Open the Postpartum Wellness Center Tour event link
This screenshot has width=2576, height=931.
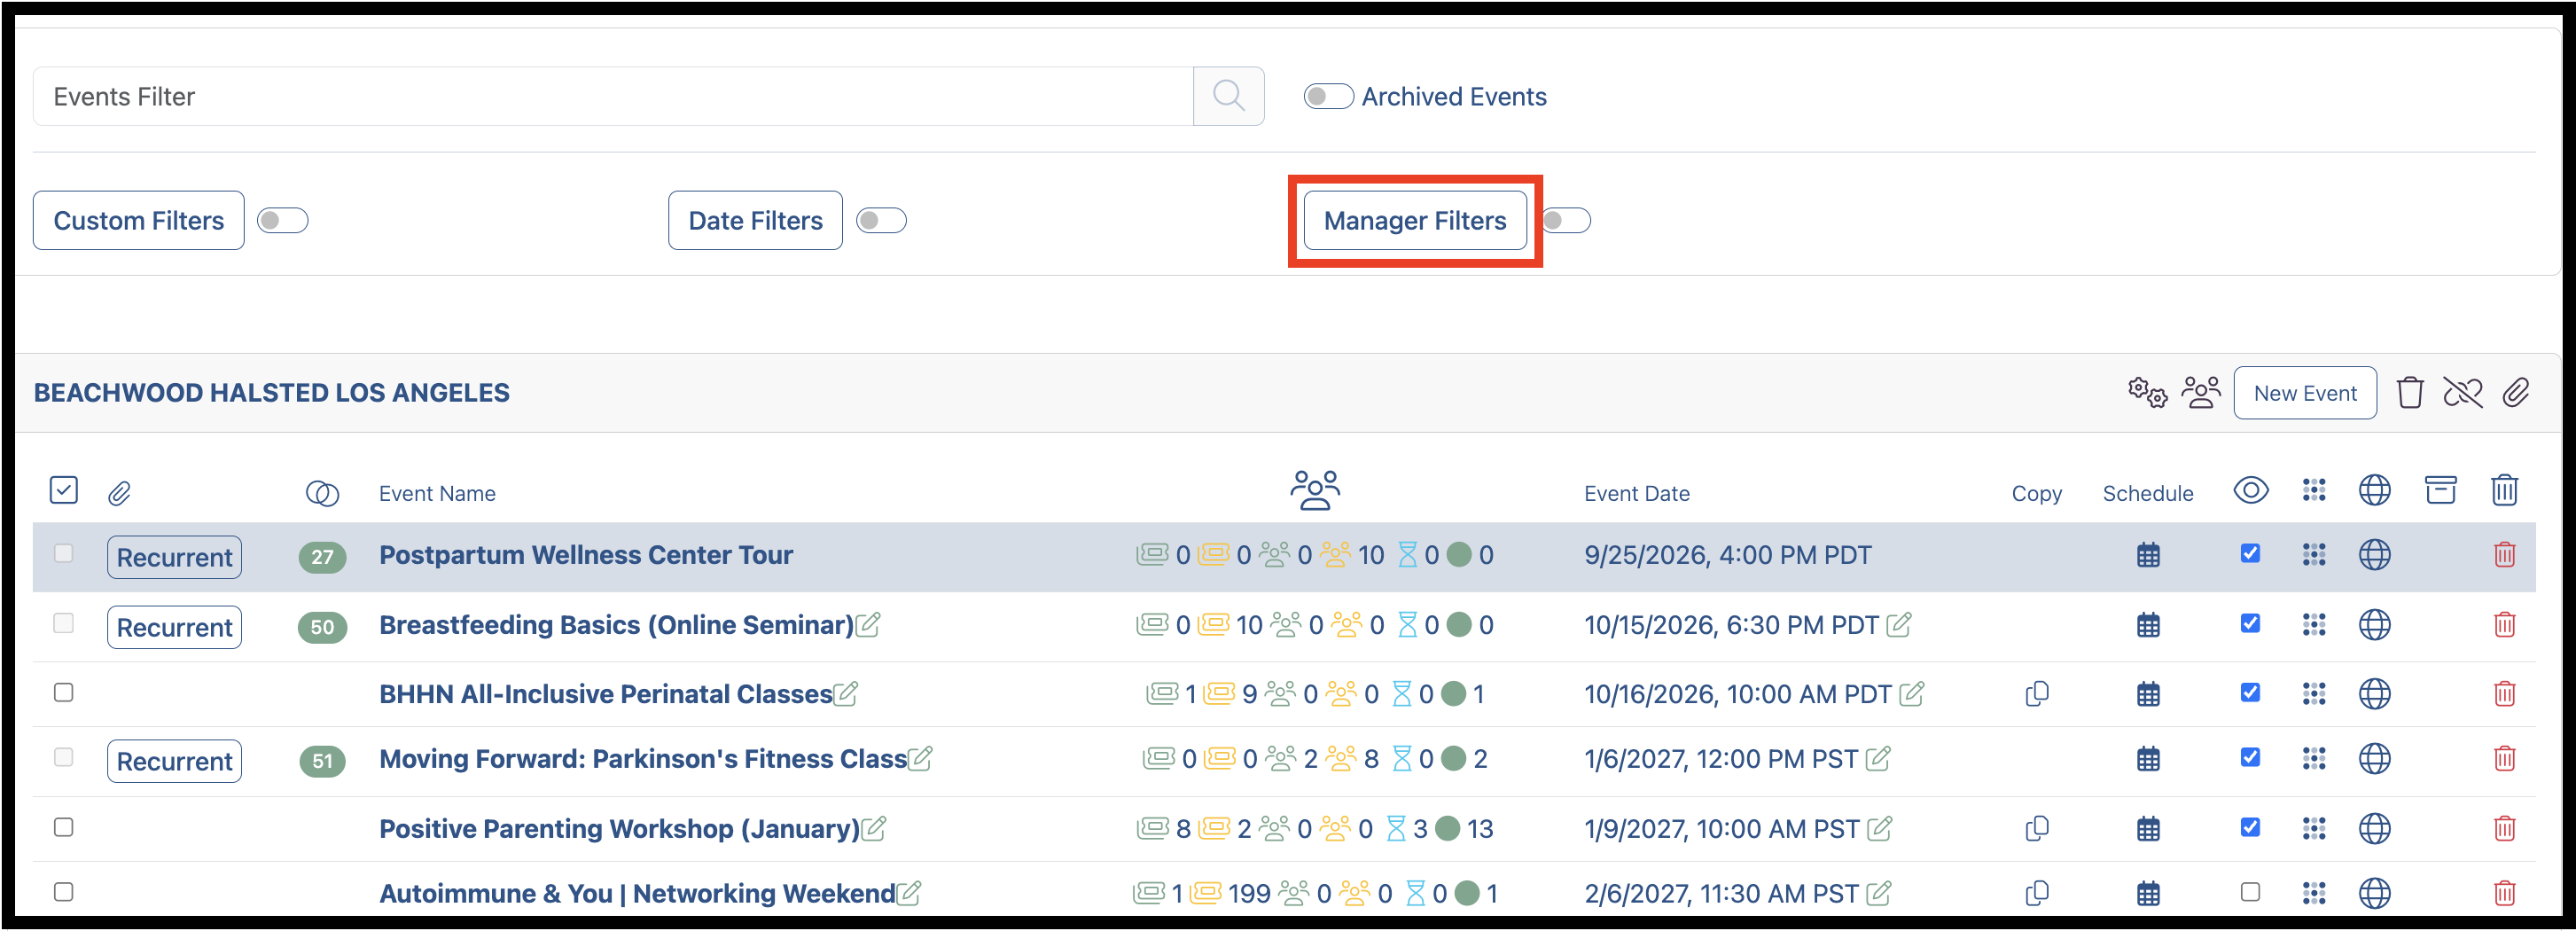point(585,555)
